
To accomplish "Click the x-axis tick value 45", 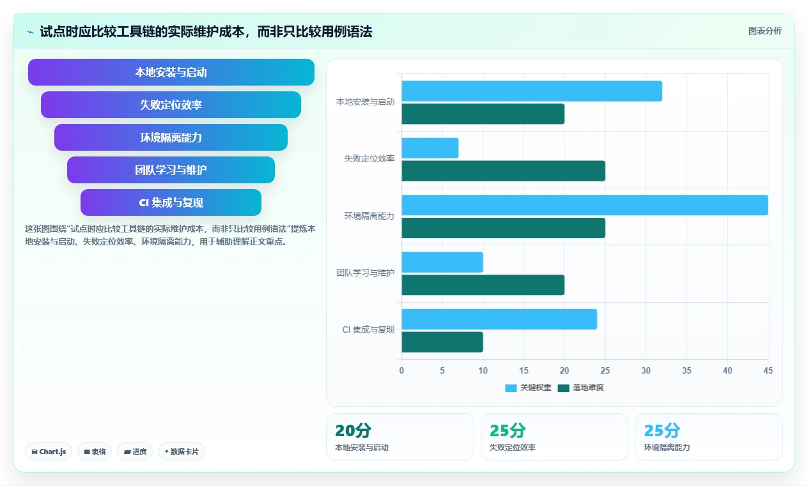I will pos(768,370).
